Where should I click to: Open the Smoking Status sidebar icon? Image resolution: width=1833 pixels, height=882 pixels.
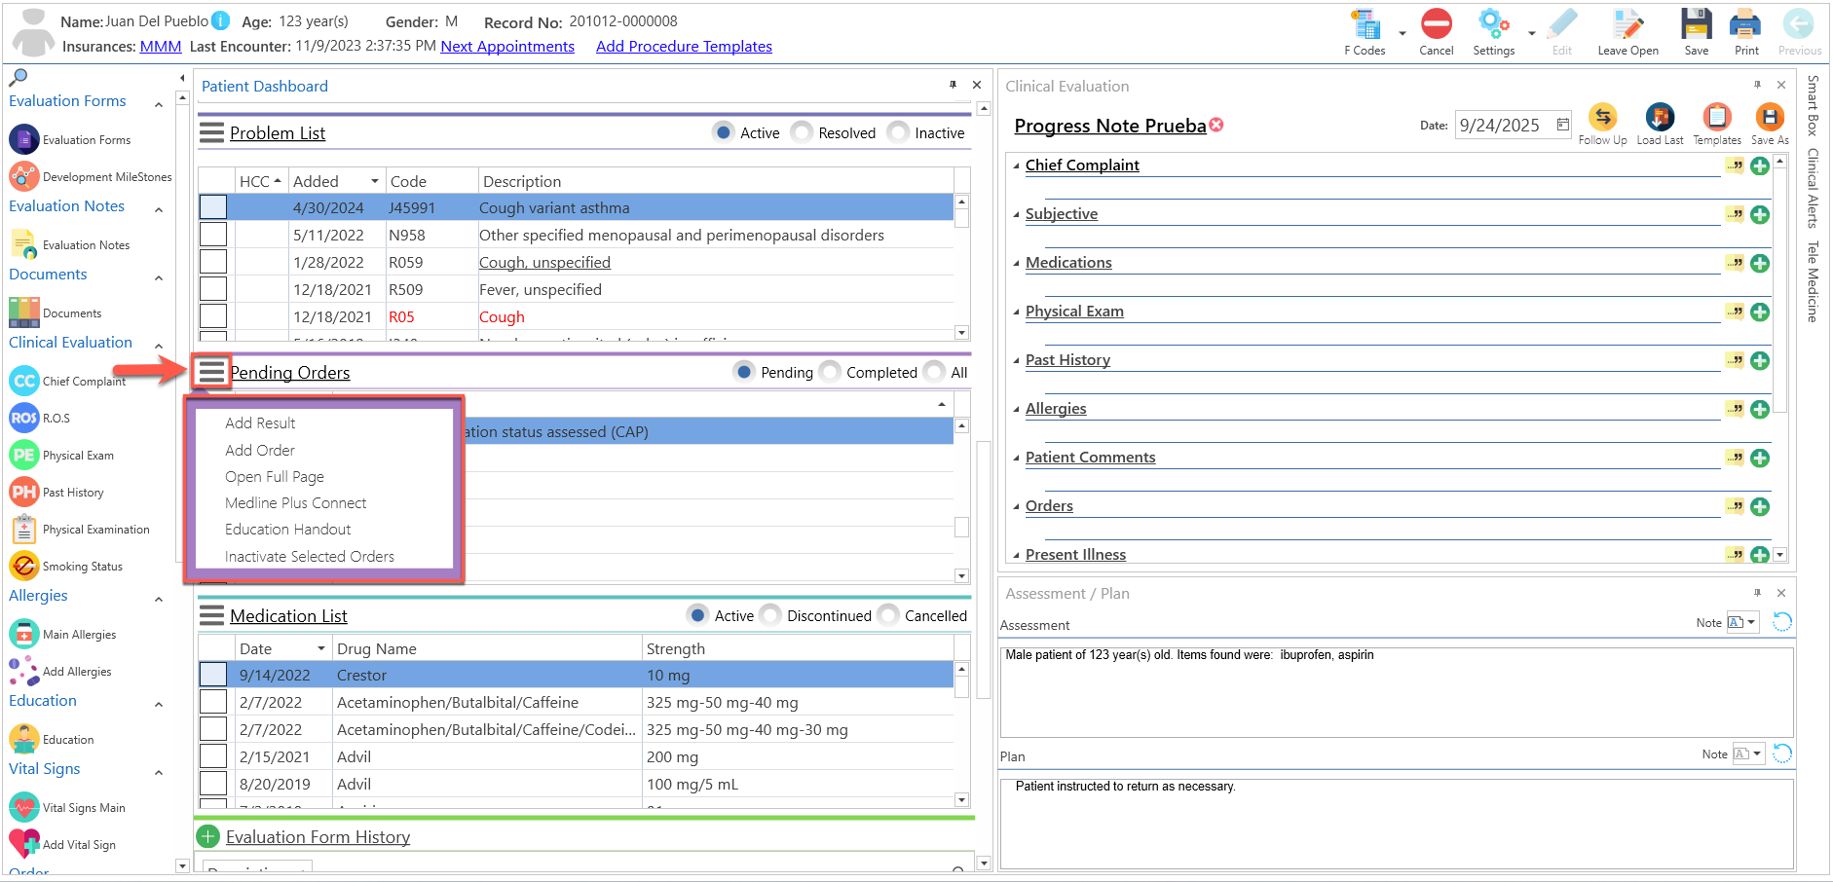click(x=24, y=566)
